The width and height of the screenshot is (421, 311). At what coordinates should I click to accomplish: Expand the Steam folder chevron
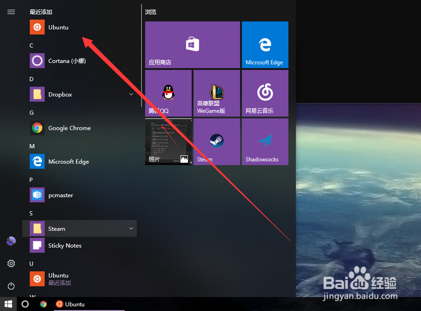[131, 228]
